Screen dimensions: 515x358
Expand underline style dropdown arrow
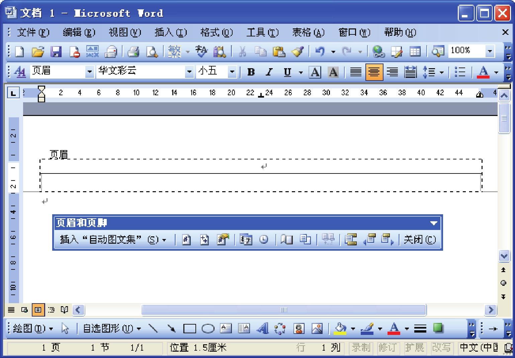(301, 72)
